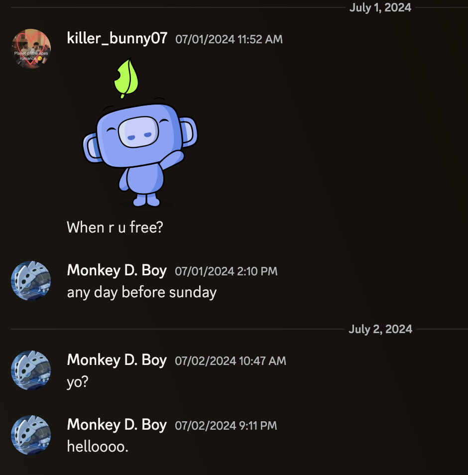Click the green leaf on the sticker
468x475 pixels.
pos(126,78)
